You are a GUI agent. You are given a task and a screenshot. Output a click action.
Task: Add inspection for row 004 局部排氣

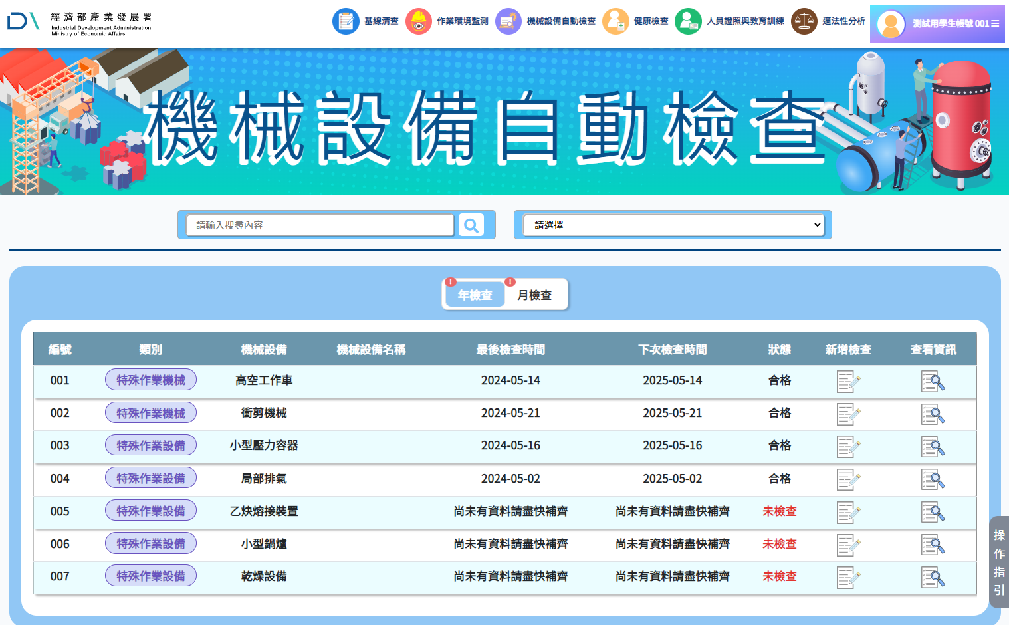coord(848,479)
